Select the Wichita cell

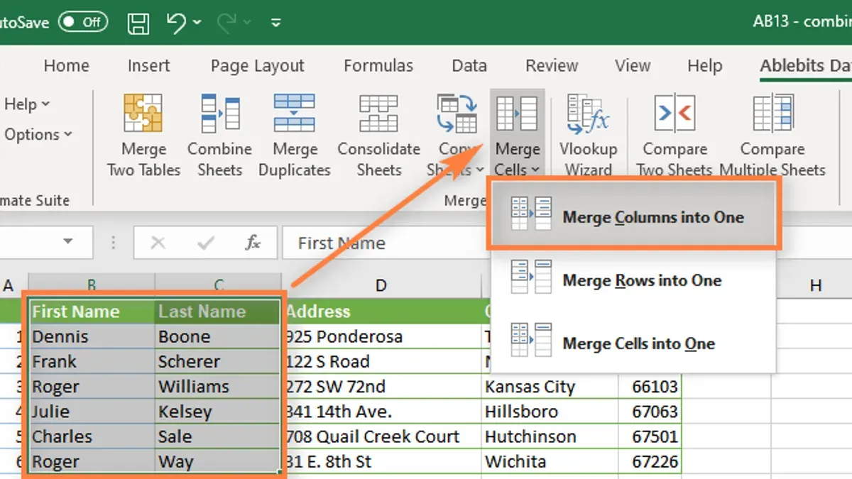[x=550, y=461]
